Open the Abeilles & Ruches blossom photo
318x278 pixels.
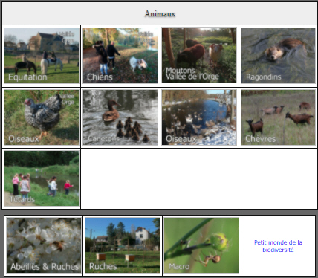(x=44, y=245)
